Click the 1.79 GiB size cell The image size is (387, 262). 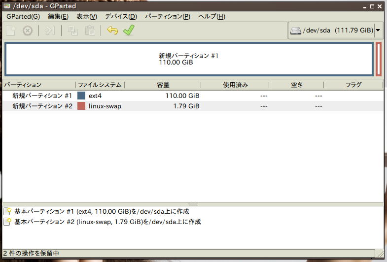click(186, 106)
